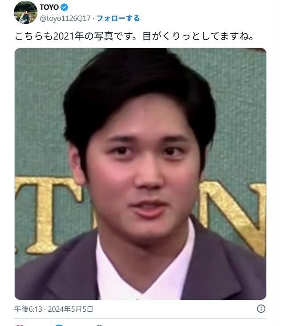Viewport: 293px width, 326px height.
Task: Open the @toyo1126Q17 handle link
Action: click(x=65, y=18)
